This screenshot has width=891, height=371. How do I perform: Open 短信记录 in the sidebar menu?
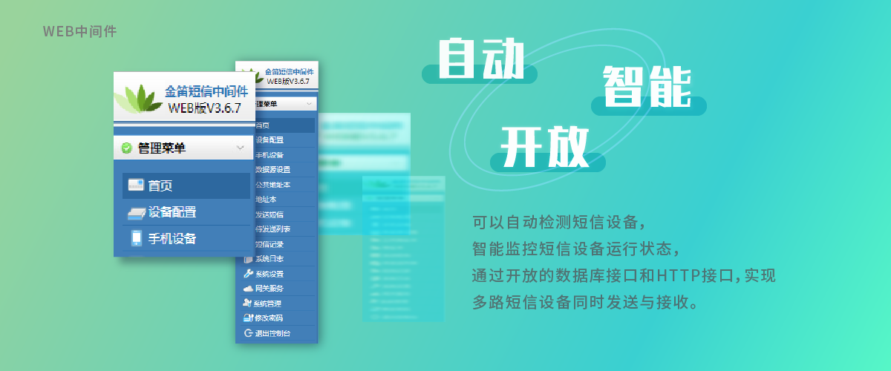[x=270, y=244]
